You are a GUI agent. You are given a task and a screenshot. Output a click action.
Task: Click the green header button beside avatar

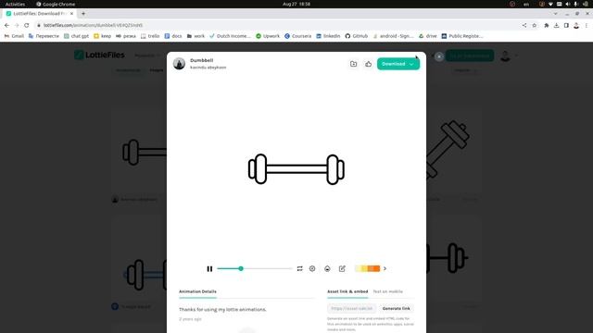tap(470, 55)
